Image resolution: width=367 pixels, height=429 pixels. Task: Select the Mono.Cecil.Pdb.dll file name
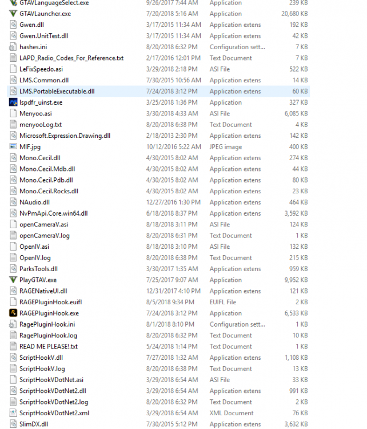[46, 180]
